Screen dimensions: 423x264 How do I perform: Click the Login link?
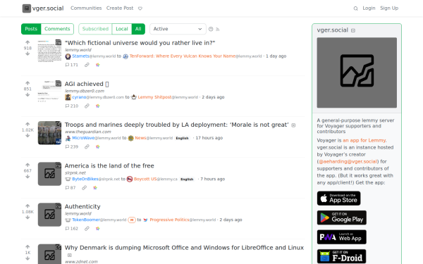click(x=369, y=8)
